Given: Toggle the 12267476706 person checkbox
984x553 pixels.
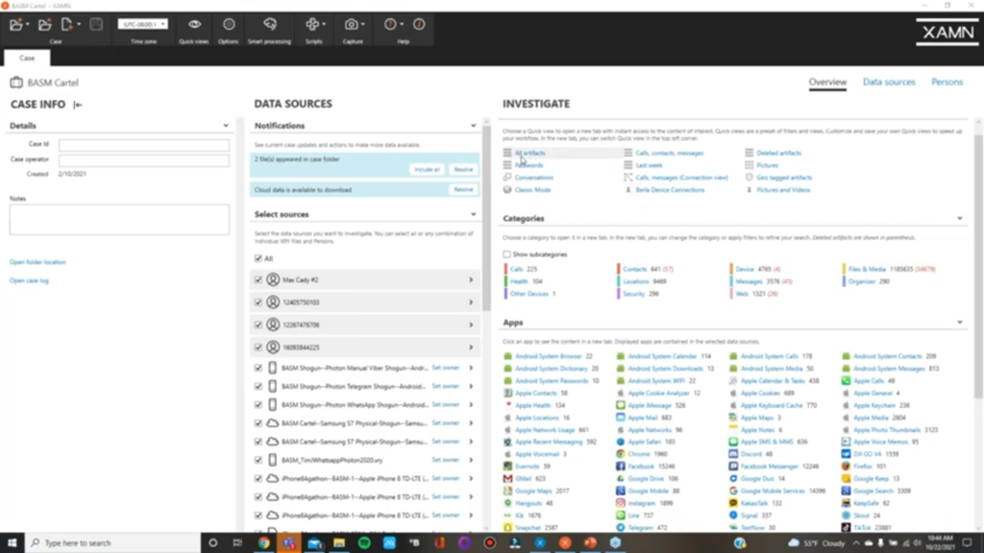Looking at the screenshot, I should pyautogui.click(x=258, y=325).
